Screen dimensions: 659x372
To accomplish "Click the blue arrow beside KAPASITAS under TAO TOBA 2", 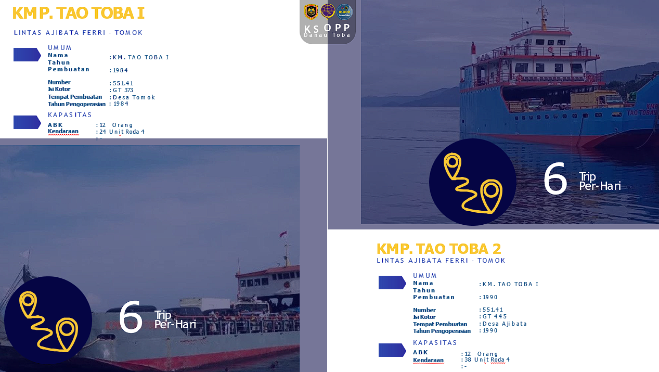I will tap(392, 350).
